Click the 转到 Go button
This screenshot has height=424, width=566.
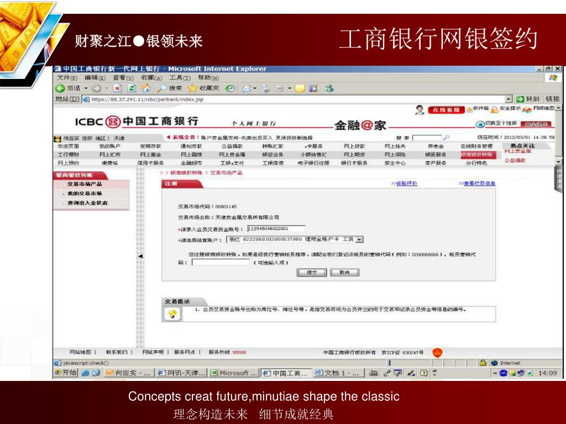coord(528,99)
